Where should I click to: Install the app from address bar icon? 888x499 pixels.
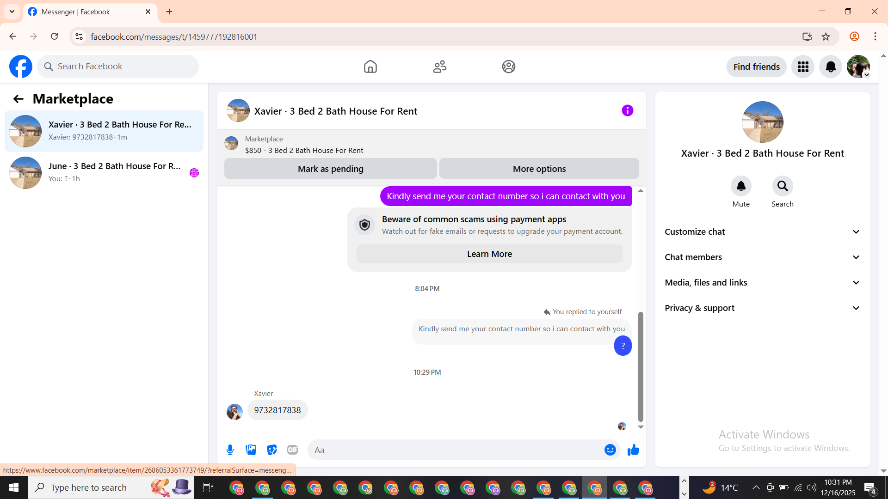click(807, 37)
